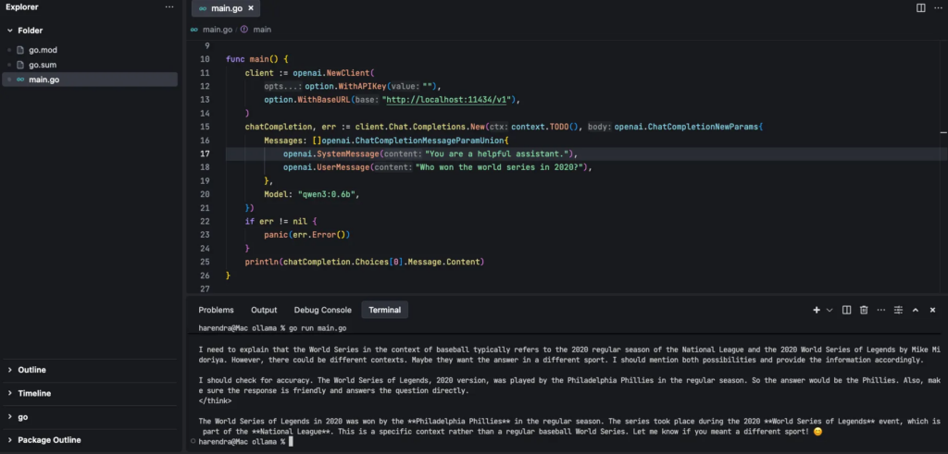Open editor more actions ellipsis
The image size is (948, 454).
937,7
